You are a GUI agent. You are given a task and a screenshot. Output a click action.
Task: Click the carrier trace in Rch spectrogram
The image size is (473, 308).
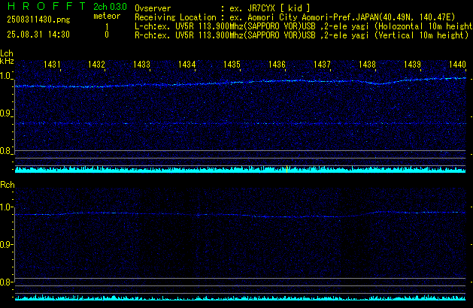[x=241, y=214]
